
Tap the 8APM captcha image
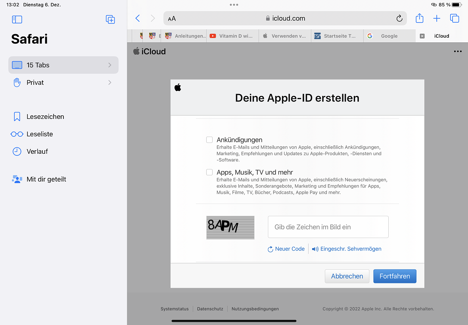[x=230, y=227]
